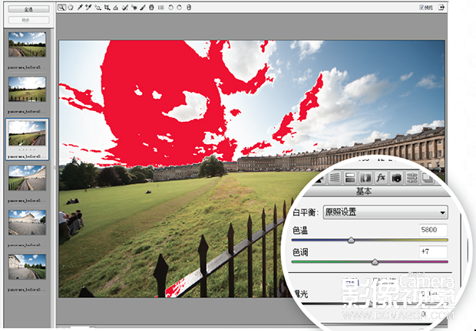
Task: Select the fifth thumbnail showing the building front
Action: point(28,223)
